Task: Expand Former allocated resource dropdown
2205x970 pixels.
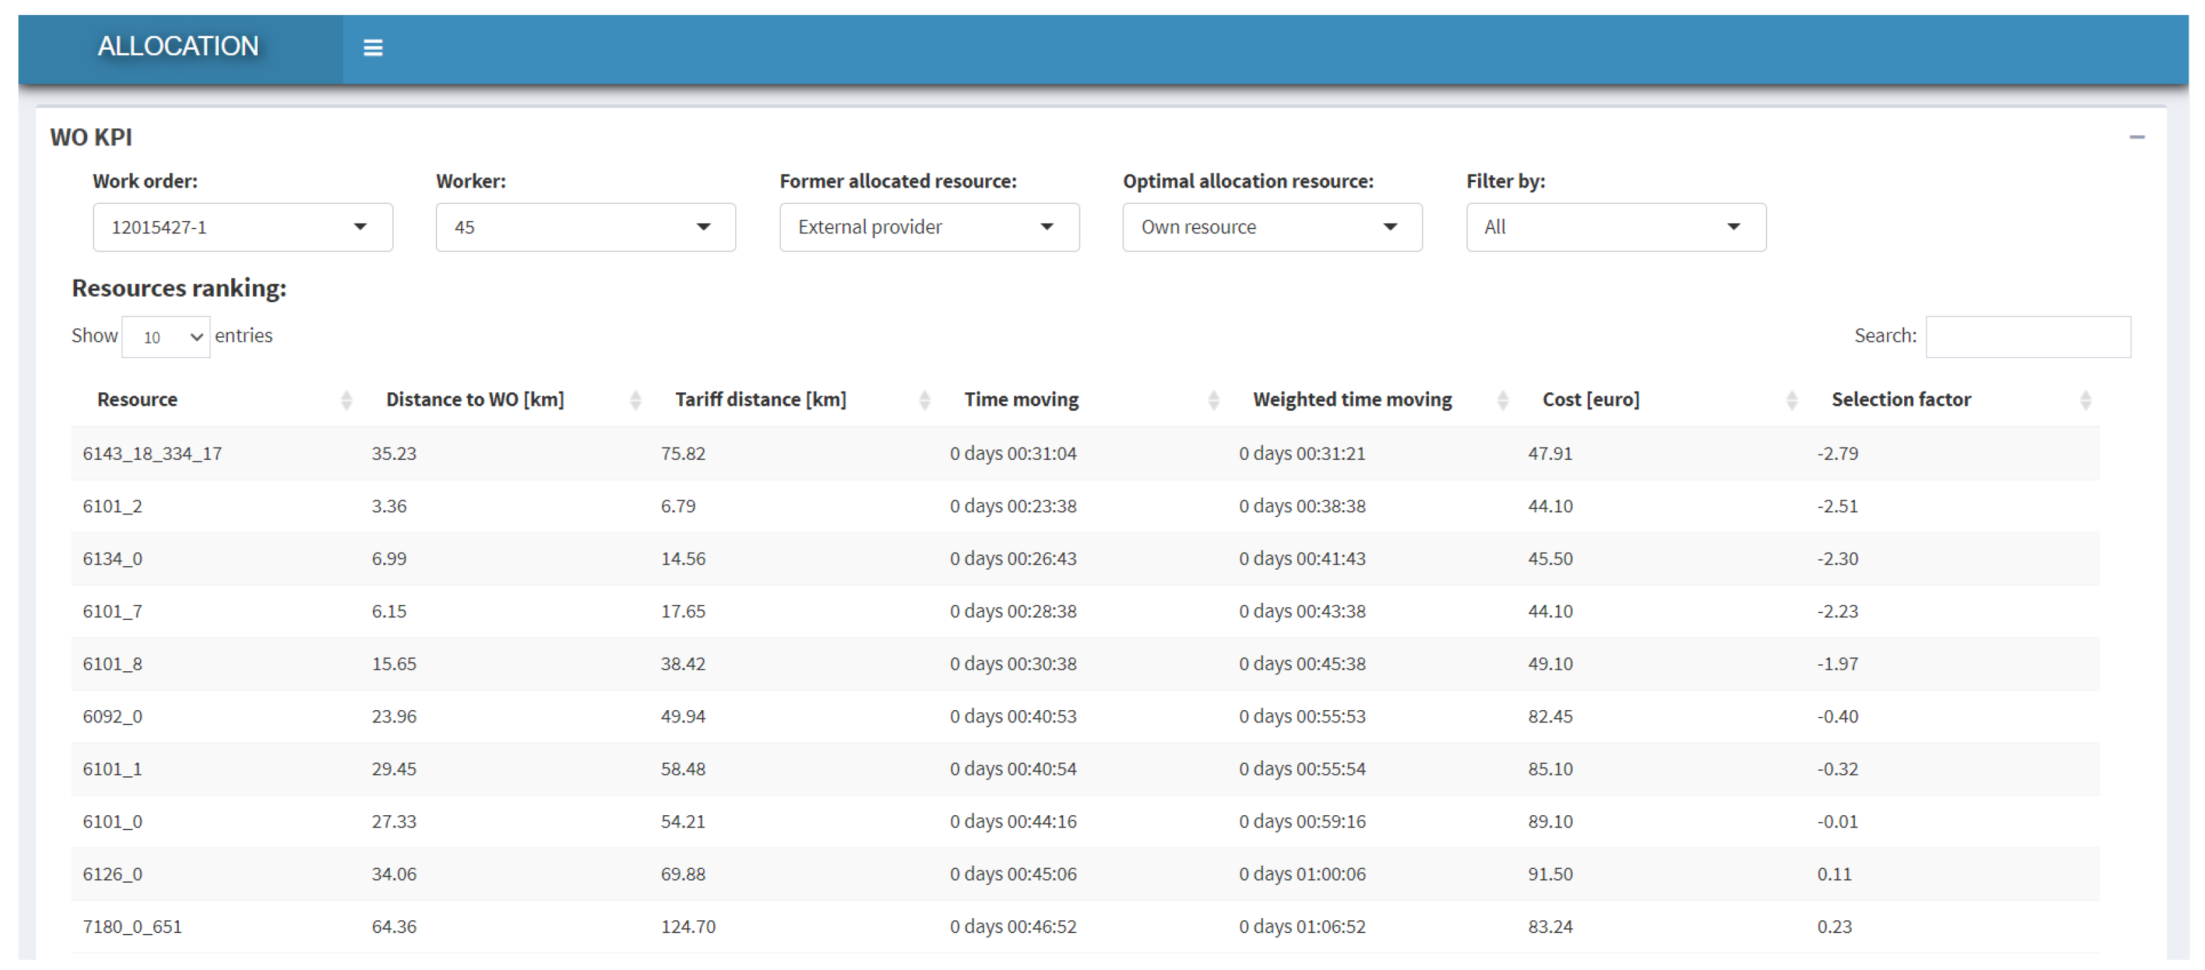Action: click(929, 227)
